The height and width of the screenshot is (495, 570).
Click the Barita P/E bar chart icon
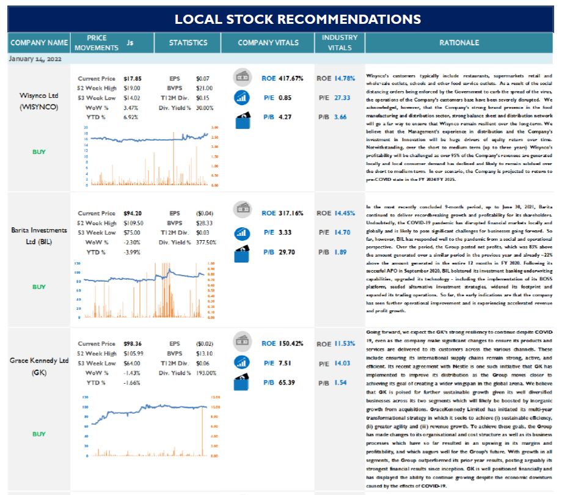(x=242, y=233)
